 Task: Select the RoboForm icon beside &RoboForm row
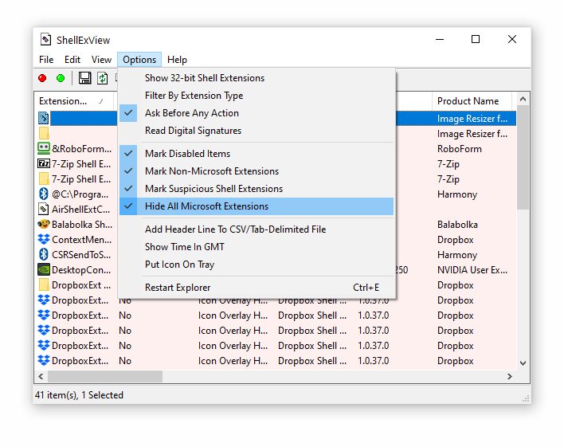pos(44,149)
